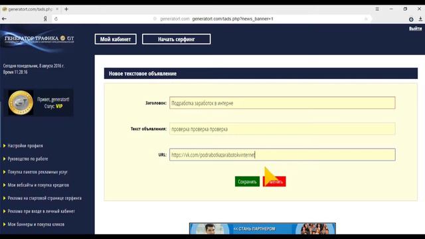Click into the URL field
This screenshot has height=239, width=425.
click(x=282, y=155)
